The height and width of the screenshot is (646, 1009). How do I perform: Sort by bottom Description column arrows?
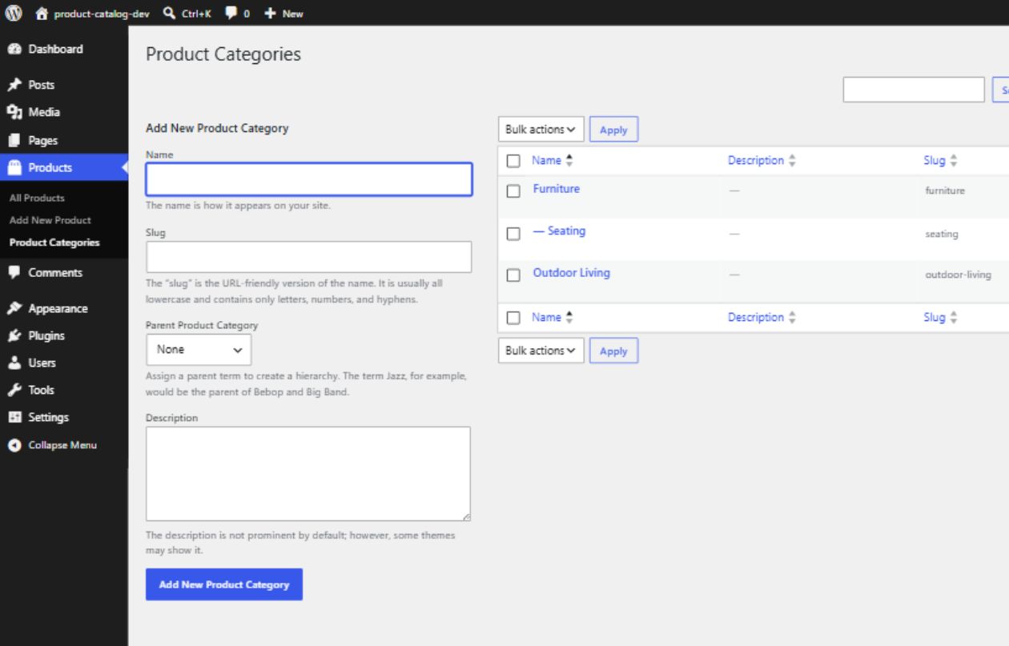click(792, 318)
